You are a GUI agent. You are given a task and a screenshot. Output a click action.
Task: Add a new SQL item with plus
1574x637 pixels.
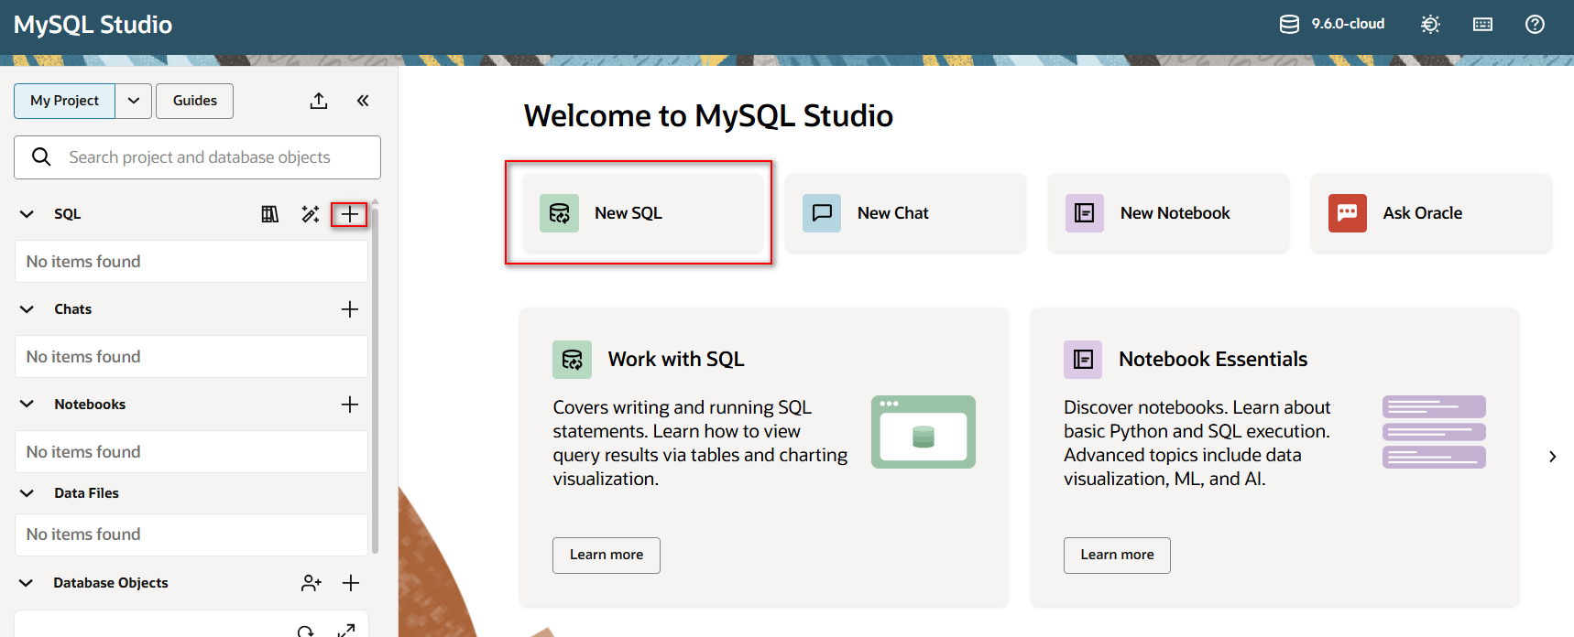(349, 214)
